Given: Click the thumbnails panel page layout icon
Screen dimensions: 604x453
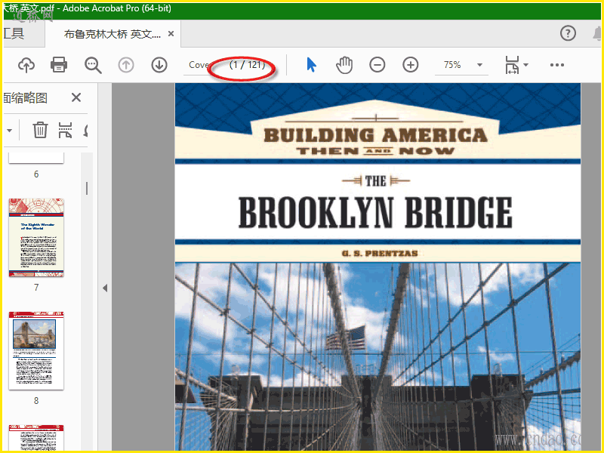Looking at the screenshot, I should (65, 130).
